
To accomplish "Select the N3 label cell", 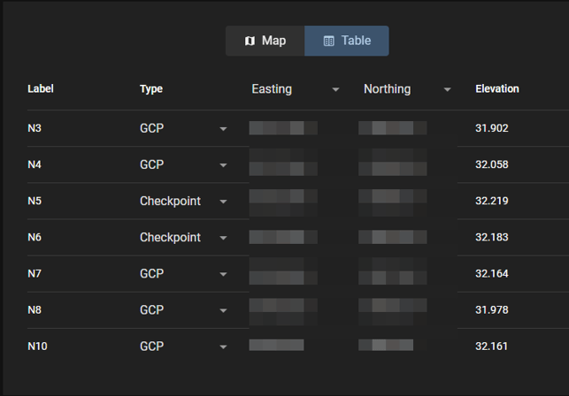I will [x=35, y=128].
